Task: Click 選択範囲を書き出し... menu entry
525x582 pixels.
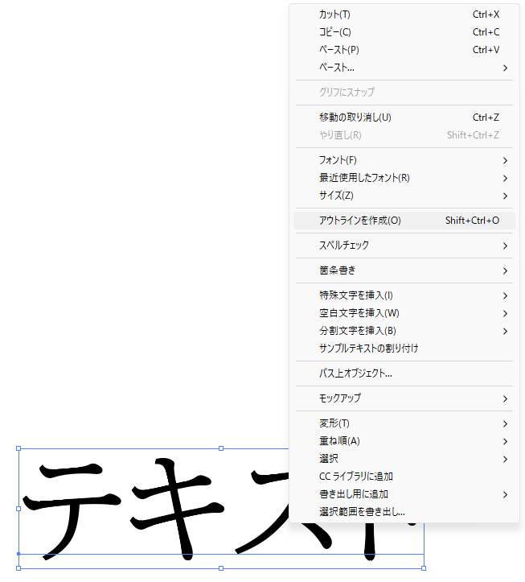Action: coord(362,512)
